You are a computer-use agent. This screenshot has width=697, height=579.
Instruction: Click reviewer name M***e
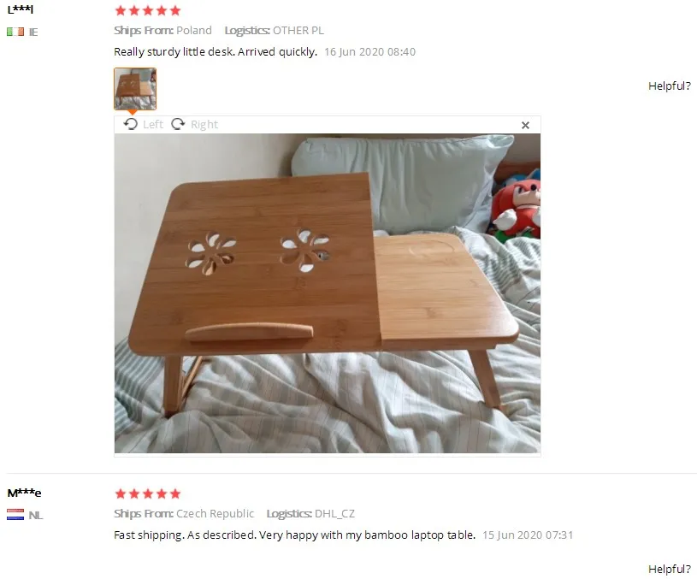click(25, 493)
